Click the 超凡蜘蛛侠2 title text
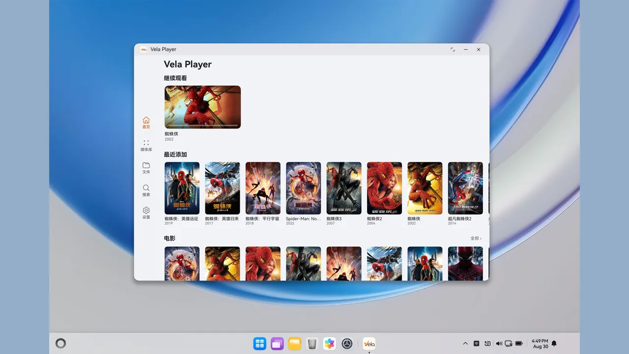Image resolution: width=629 pixels, height=354 pixels. point(459,219)
